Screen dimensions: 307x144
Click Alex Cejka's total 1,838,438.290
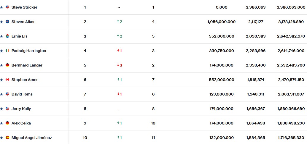[x=291, y=123]
